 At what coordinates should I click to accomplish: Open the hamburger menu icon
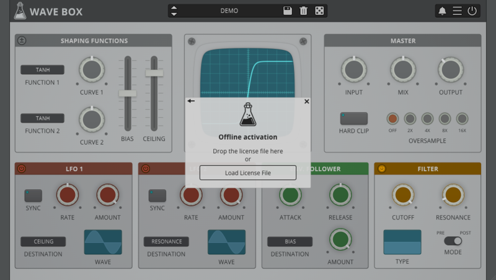click(x=457, y=11)
